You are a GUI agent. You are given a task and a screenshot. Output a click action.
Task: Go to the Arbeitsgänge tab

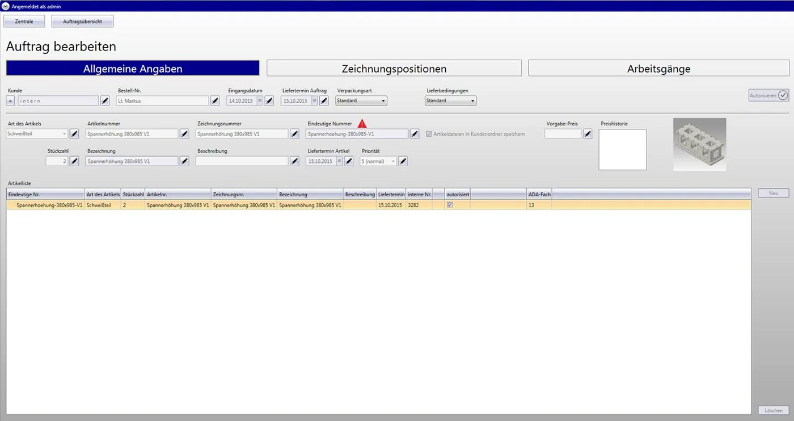(658, 69)
